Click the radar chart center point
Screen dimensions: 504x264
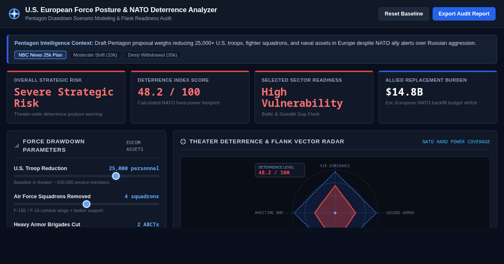[x=335, y=213]
